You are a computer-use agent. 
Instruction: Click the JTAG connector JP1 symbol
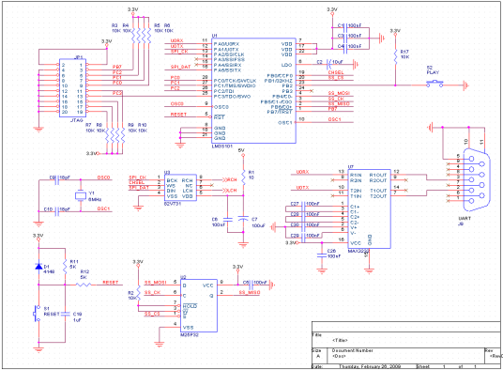pos(73,88)
